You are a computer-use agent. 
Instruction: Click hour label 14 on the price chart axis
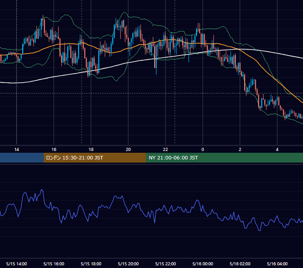[16, 150]
